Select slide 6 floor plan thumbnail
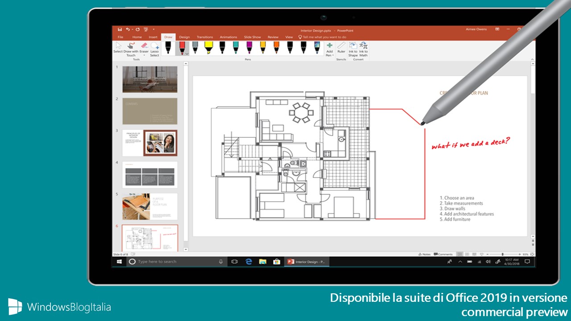The image size is (571, 321). click(x=150, y=238)
